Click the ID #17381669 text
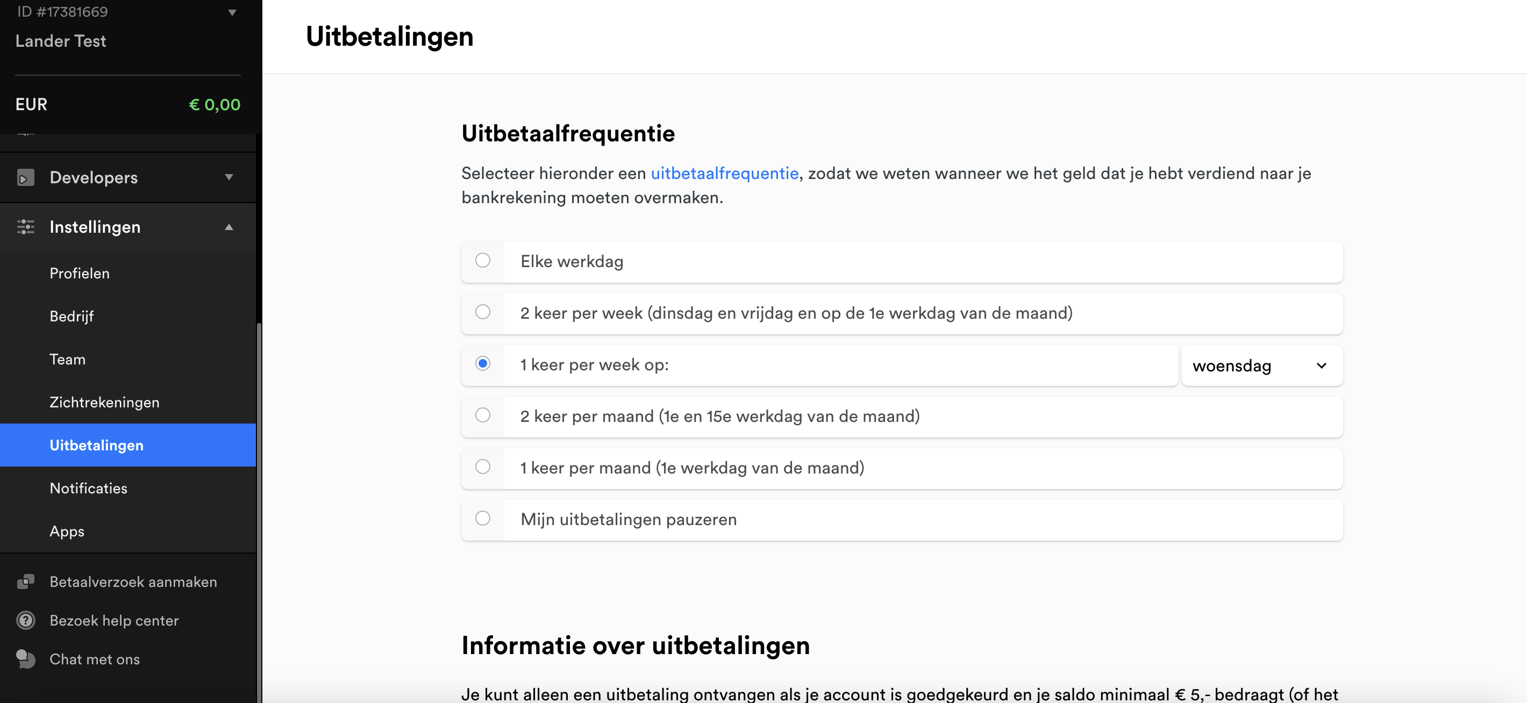Screen dimensions: 1527x703 pyautogui.click(x=62, y=11)
